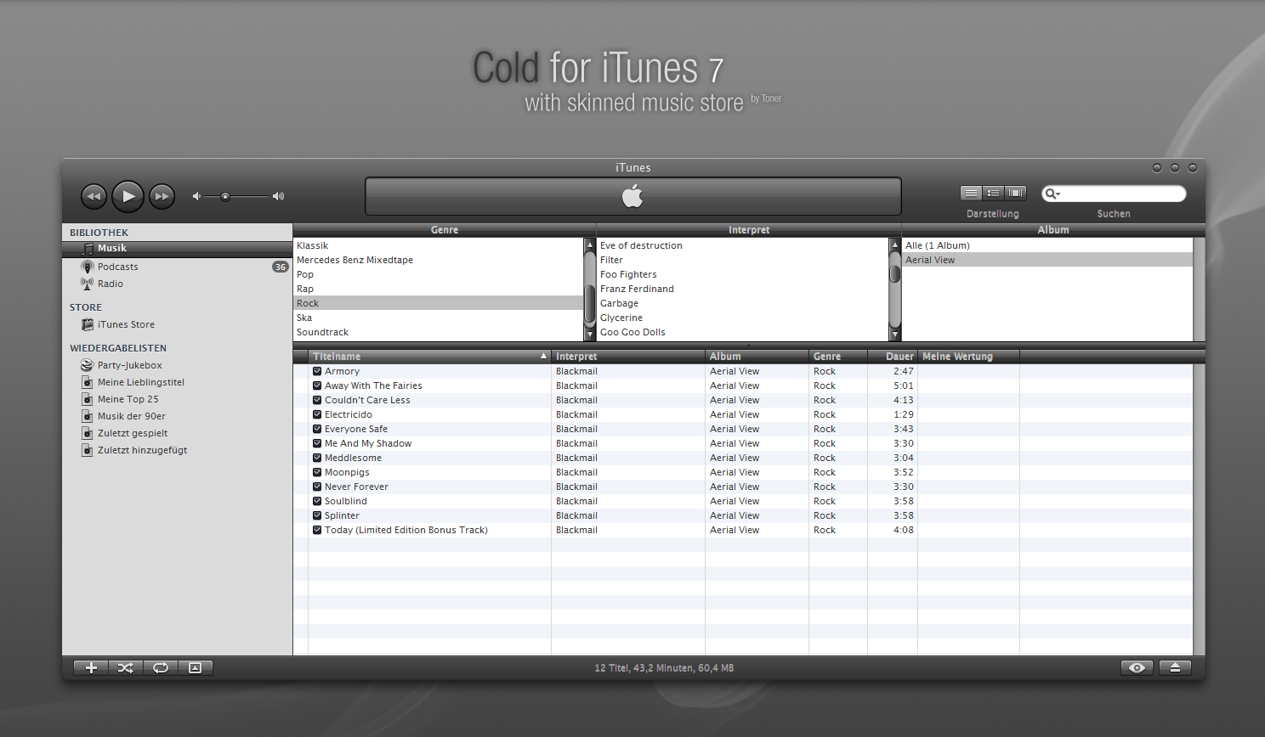The width and height of the screenshot is (1265, 737).
Task: Toggle shuffle with the crossed arrows icon
Action: coord(126,668)
